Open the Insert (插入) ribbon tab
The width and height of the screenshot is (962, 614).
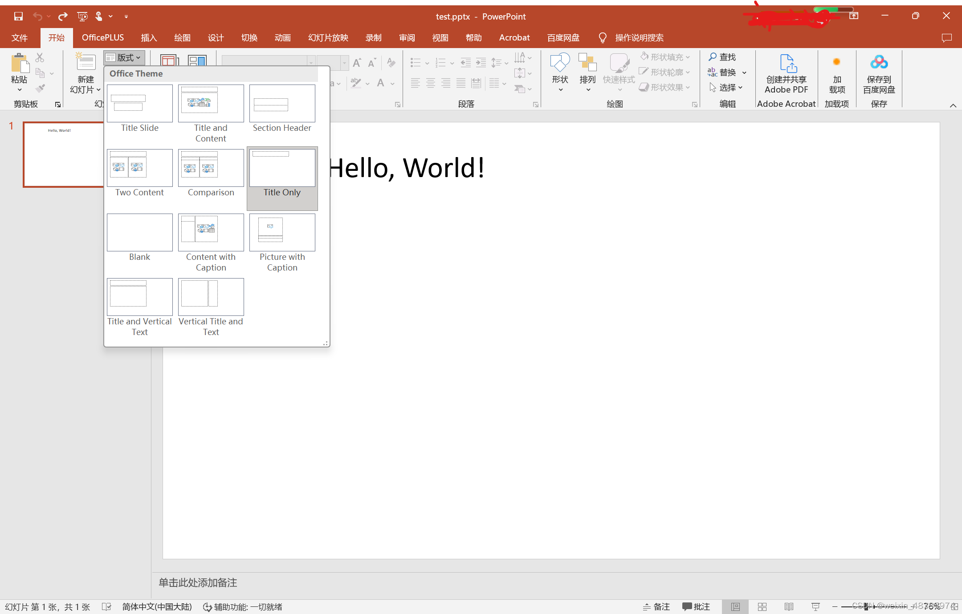[x=149, y=38]
